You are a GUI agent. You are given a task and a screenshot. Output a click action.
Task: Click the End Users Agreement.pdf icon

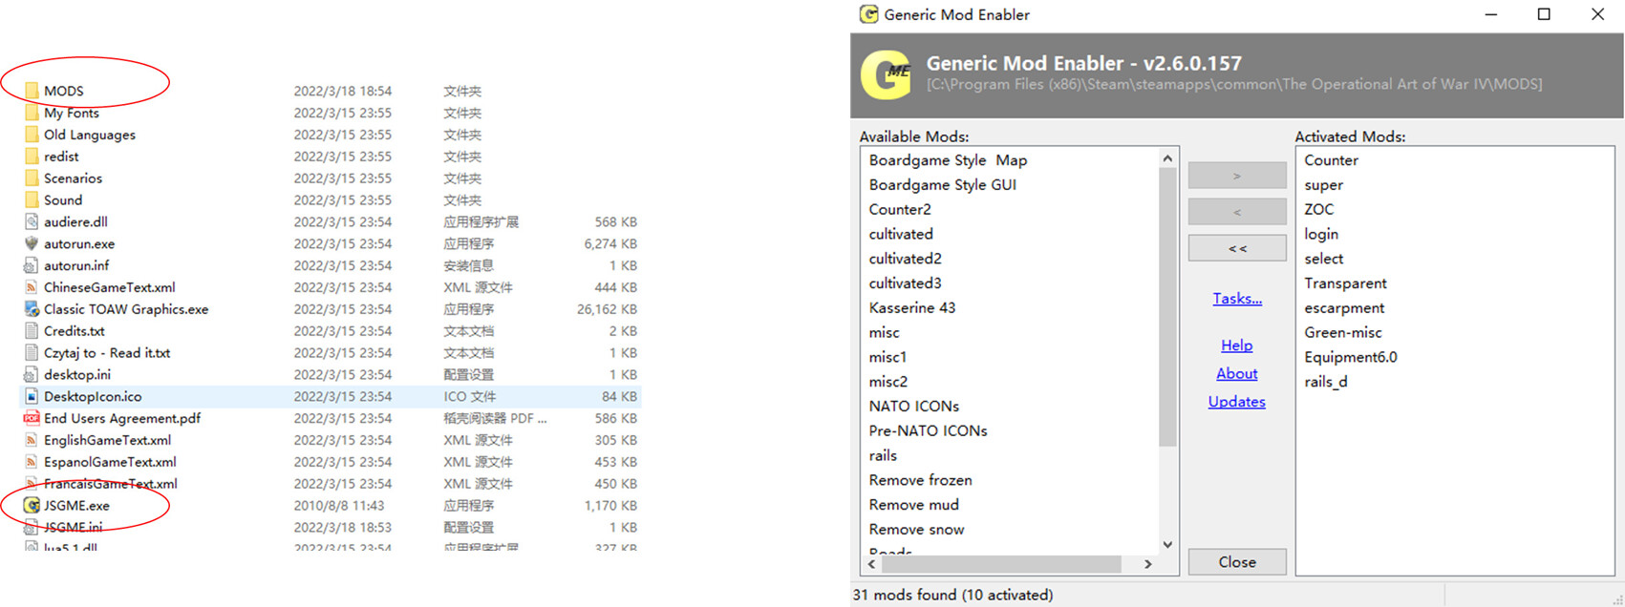(32, 418)
